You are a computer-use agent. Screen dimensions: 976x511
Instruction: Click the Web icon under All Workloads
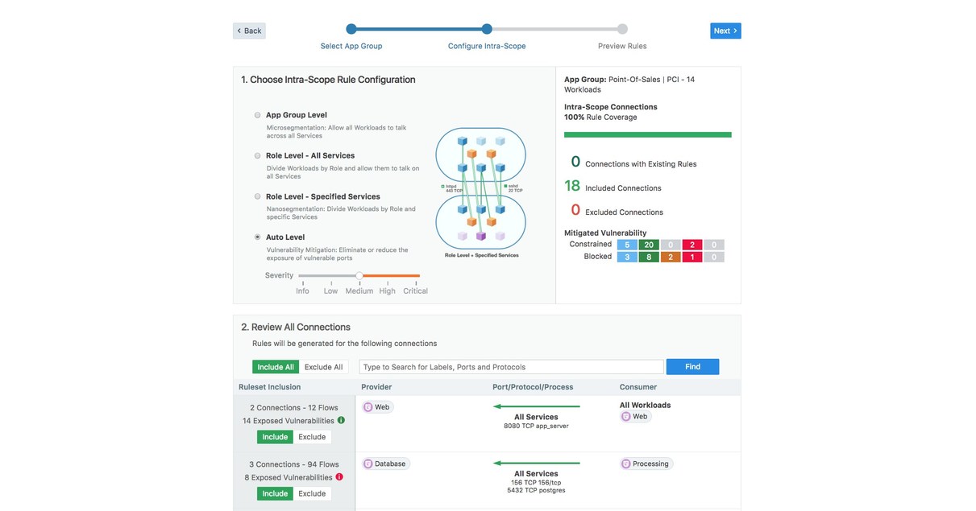click(x=627, y=416)
